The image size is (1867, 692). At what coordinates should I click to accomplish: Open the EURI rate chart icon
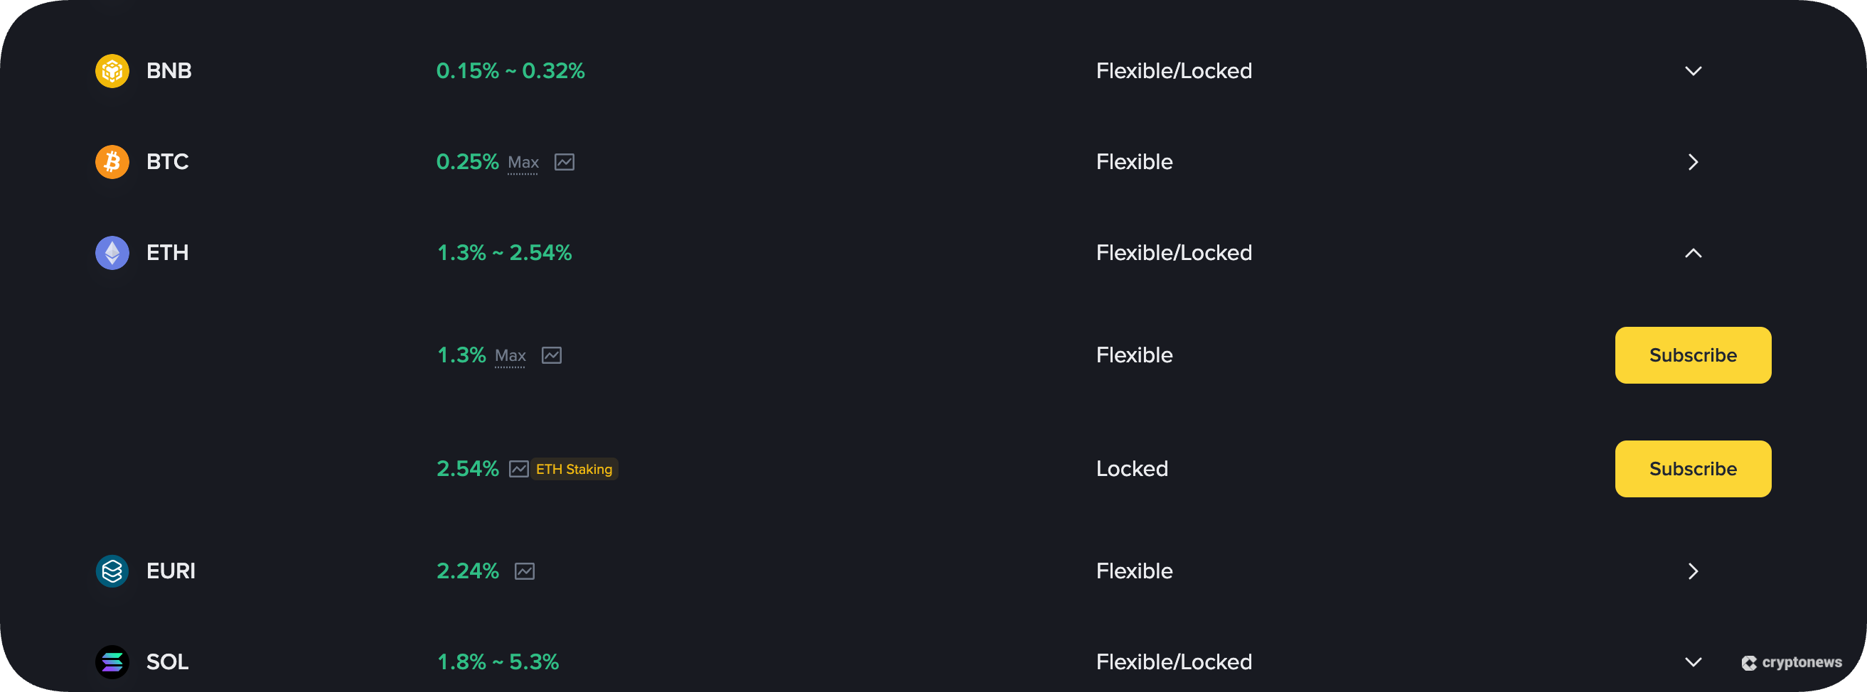525,571
